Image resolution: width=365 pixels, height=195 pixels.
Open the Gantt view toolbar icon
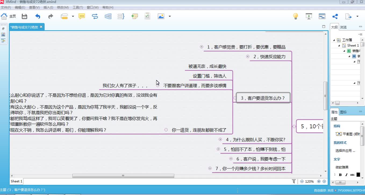(x=322, y=16)
